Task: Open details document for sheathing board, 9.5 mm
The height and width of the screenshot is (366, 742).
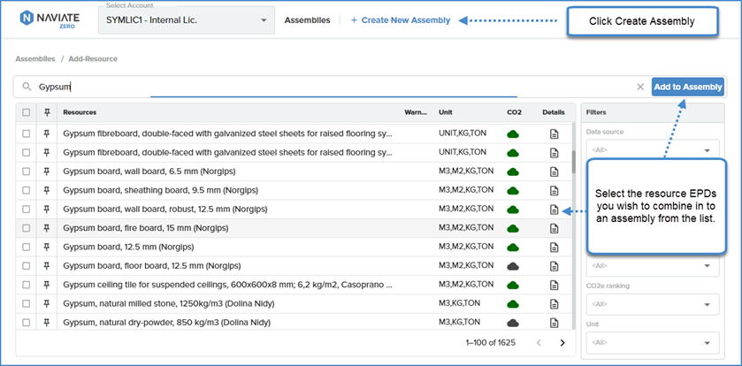Action: pos(554,191)
